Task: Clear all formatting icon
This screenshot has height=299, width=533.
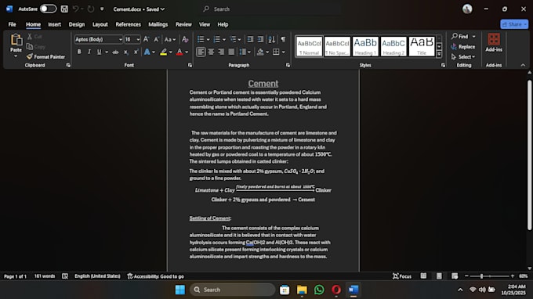Action: pos(185,39)
